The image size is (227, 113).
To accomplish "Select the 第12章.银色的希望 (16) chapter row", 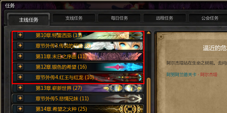I will tap(78, 67).
